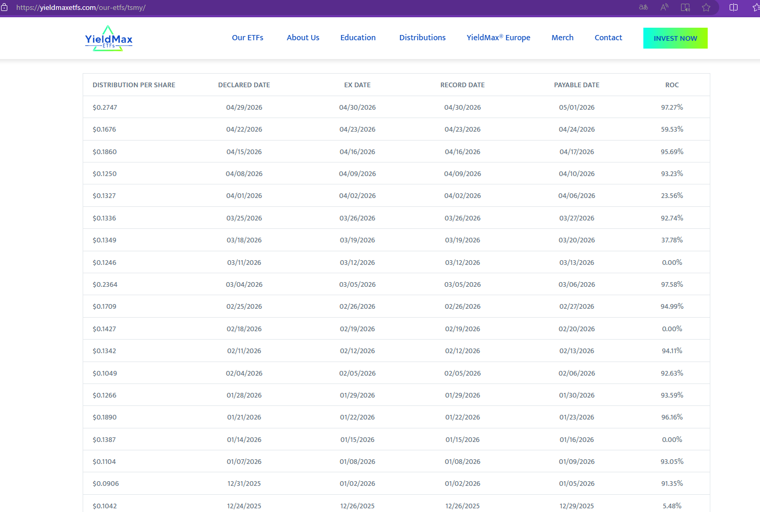
Task: Select the ROC value 23.56%
Action: [x=672, y=196]
